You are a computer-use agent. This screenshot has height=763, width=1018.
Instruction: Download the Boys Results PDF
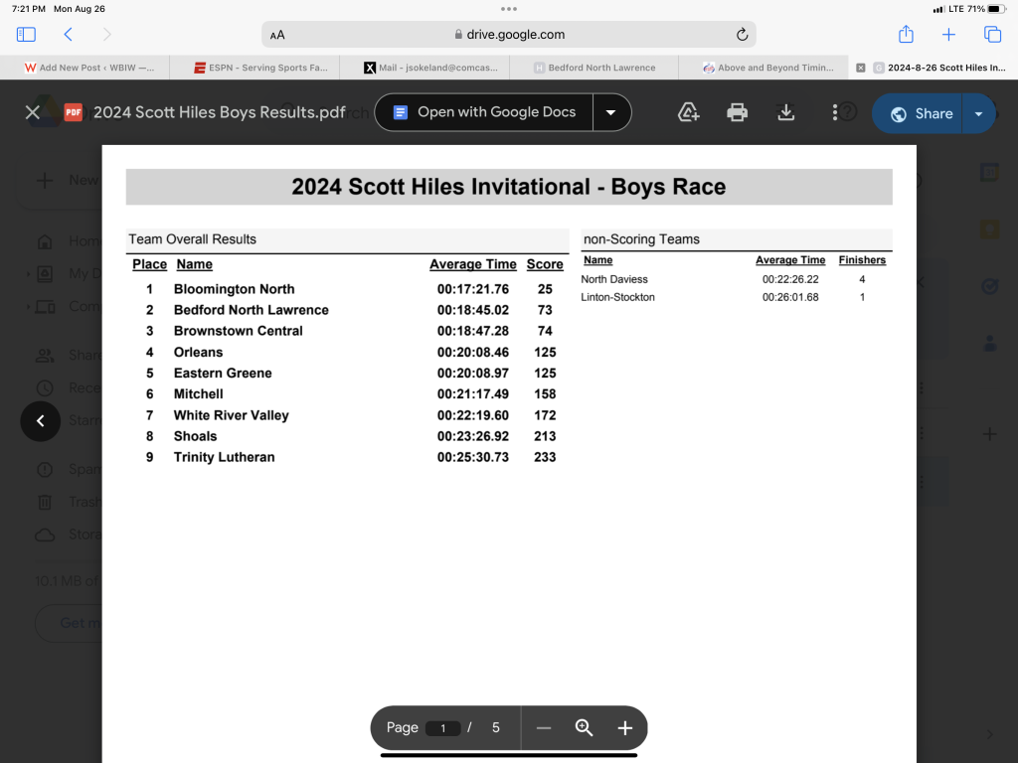click(x=785, y=112)
